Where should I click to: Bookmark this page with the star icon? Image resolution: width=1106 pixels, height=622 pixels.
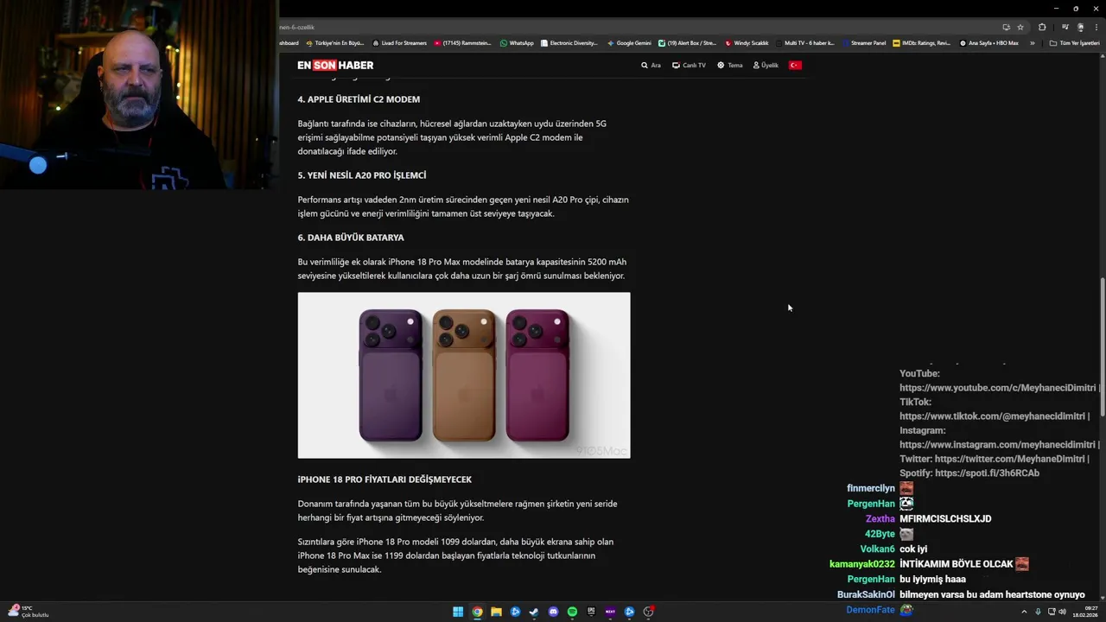[x=1020, y=27]
